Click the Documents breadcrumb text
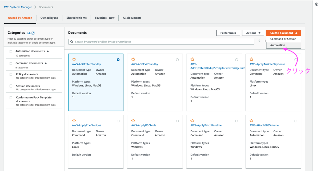 click(x=46, y=7)
